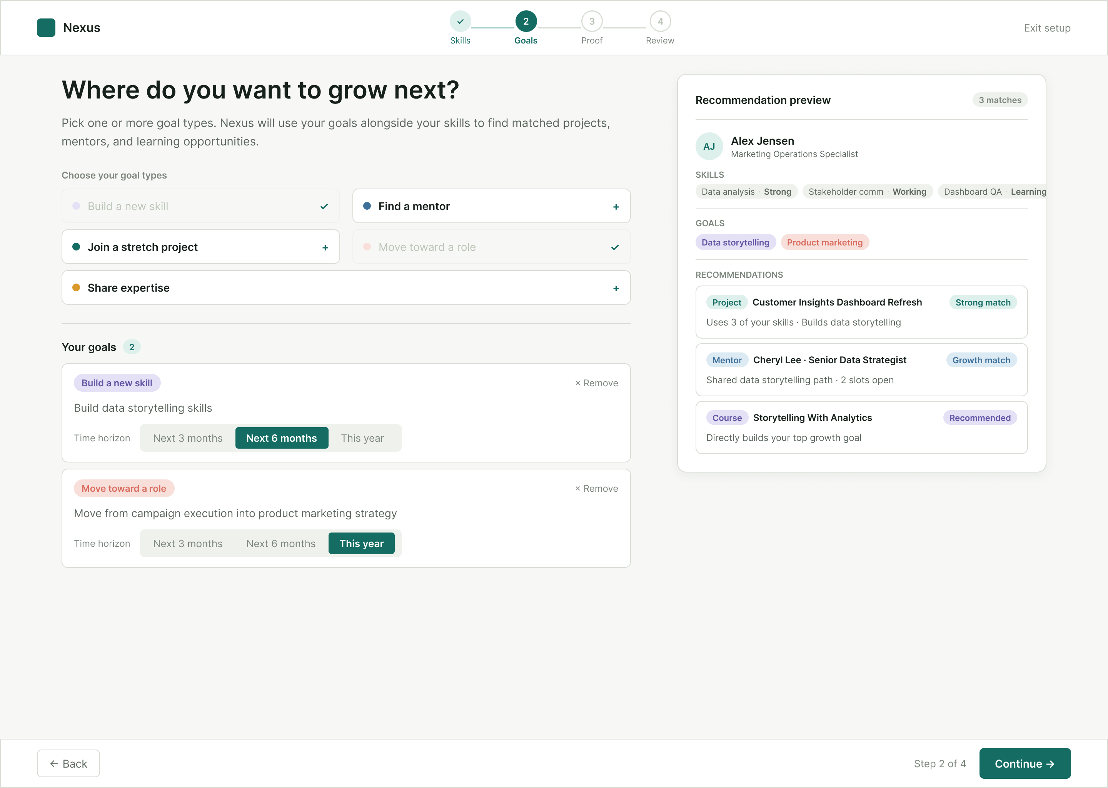Image resolution: width=1108 pixels, height=788 pixels.
Task: Click the blue dot beside Find a mentor
Action: point(367,206)
